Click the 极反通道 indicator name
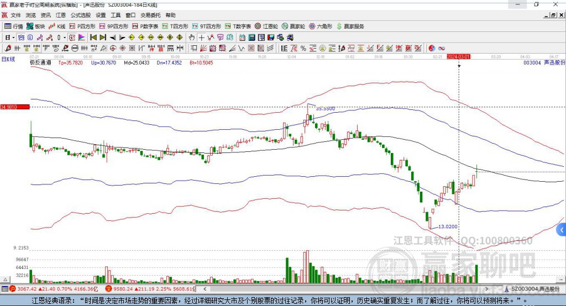Screen dimensions: 566x306 [x=40, y=62]
